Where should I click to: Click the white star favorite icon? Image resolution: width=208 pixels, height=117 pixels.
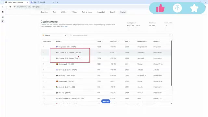[194, 8]
